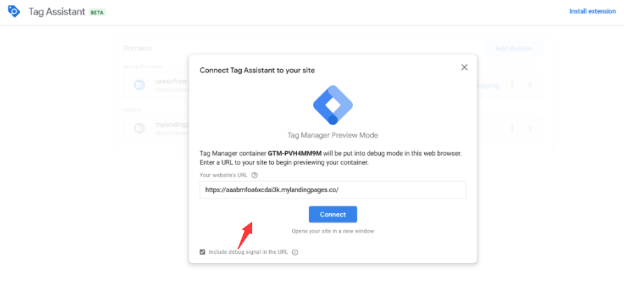The image size is (624, 281).
Task: Open three-dot menu for the active domain
Action: click(512, 85)
